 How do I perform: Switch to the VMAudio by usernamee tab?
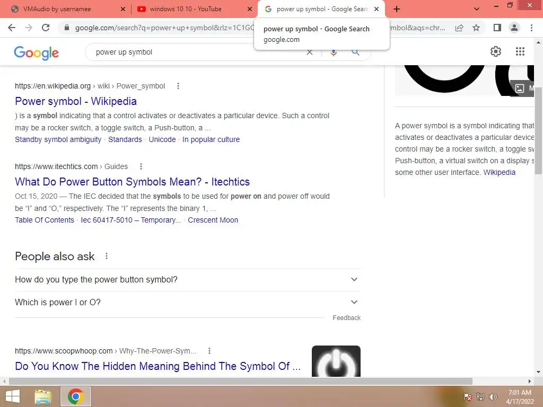tap(57, 9)
